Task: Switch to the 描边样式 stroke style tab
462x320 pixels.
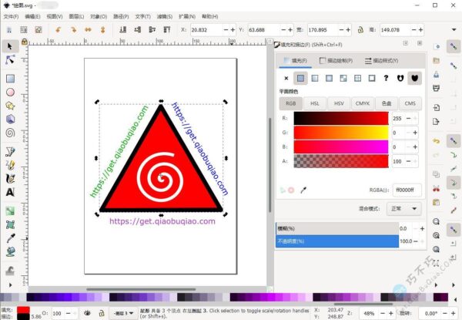Action: click(383, 60)
